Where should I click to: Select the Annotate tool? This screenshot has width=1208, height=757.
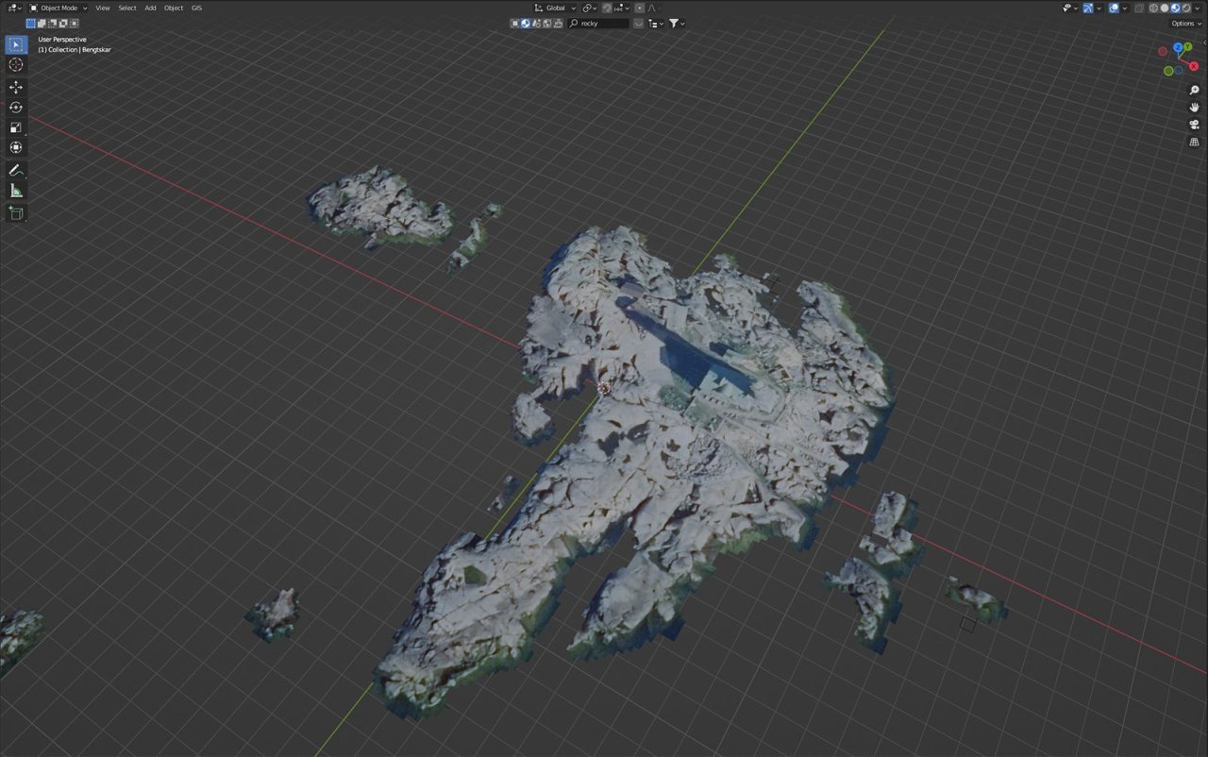16,171
